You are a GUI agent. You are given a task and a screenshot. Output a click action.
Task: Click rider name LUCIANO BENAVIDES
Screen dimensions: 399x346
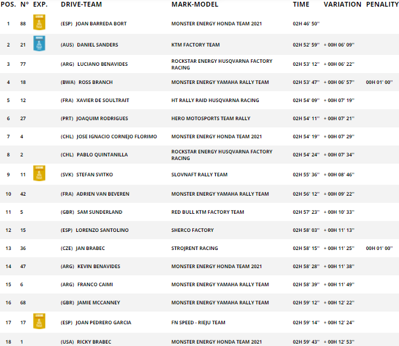click(x=103, y=64)
